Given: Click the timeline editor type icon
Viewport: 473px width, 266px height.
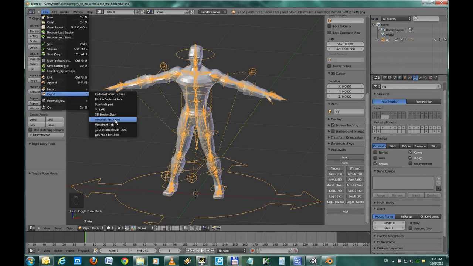Looking at the screenshot, I should click(x=33, y=251).
